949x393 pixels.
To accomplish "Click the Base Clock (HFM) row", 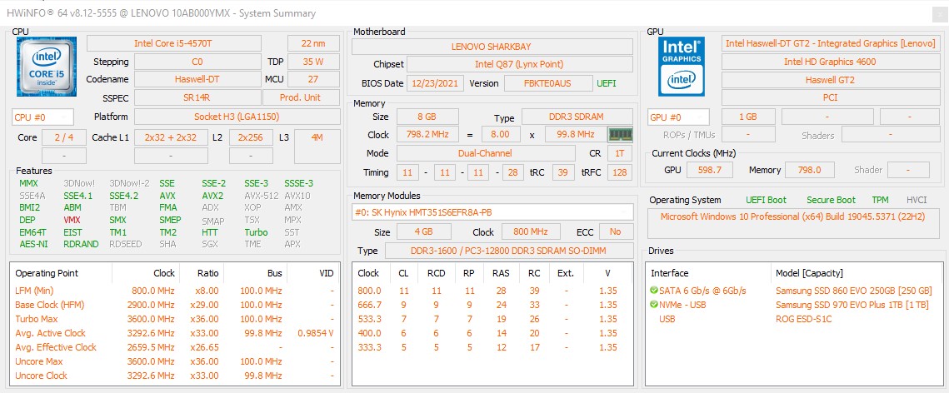I will point(174,305).
